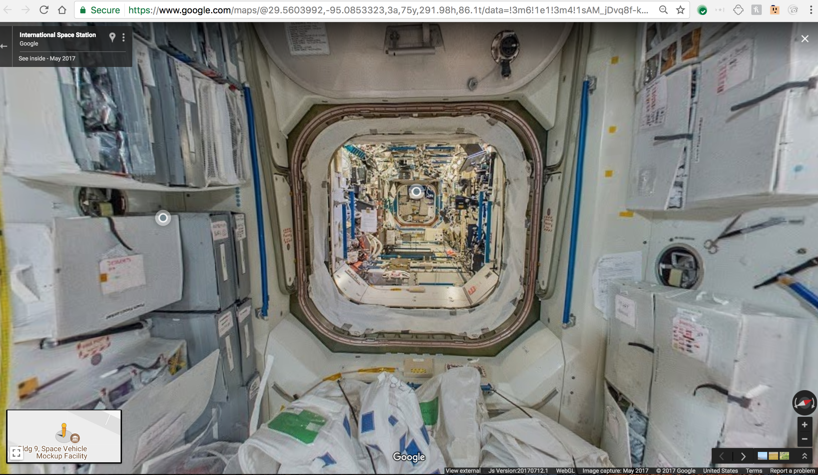Screen dimensions: 818x475
Task: Open Chrome's three-dot browser menu
Action: coord(811,10)
